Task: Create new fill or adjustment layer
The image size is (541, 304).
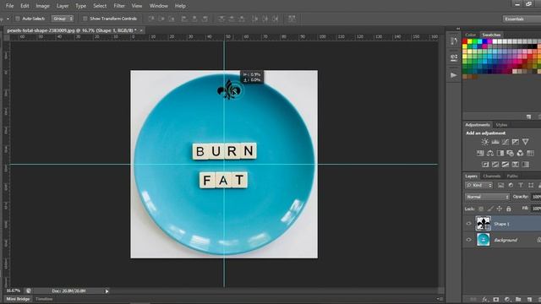Action: (507, 300)
